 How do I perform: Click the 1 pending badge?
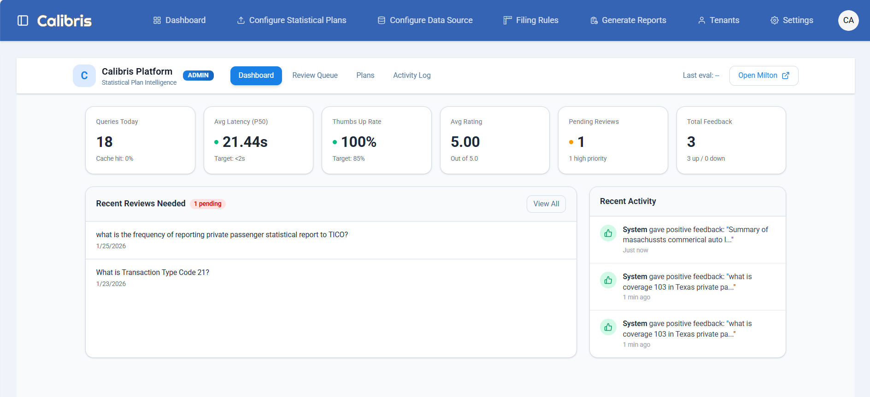(208, 204)
